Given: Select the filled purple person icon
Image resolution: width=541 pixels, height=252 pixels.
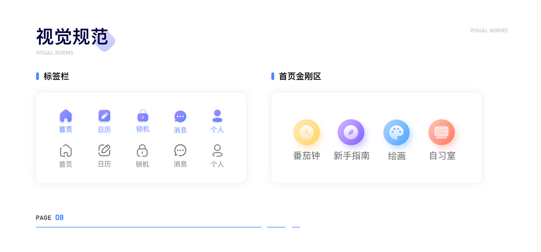Looking at the screenshot, I should (217, 115).
